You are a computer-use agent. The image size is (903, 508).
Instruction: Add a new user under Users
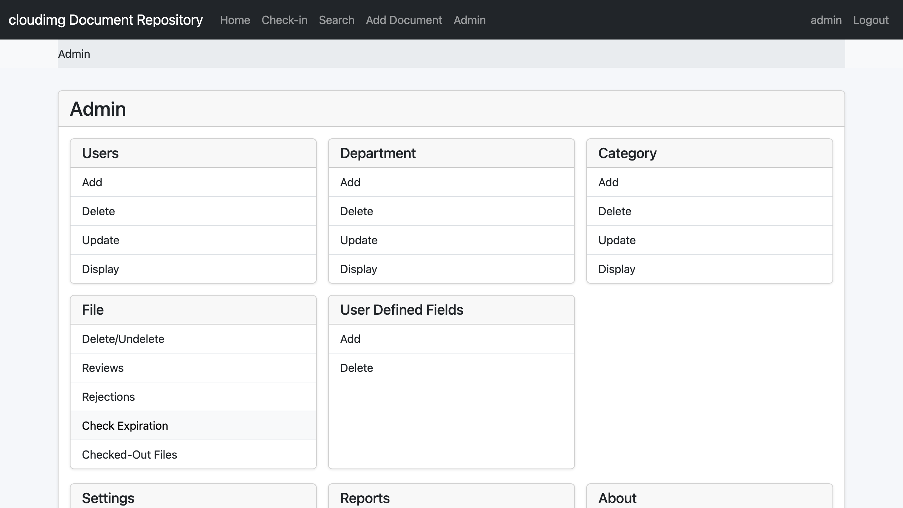193,182
